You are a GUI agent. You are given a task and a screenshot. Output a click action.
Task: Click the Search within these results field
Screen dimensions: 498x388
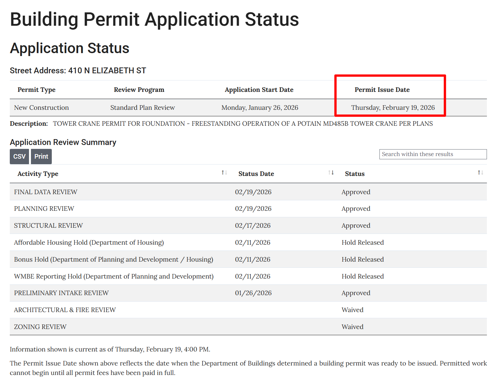click(433, 154)
